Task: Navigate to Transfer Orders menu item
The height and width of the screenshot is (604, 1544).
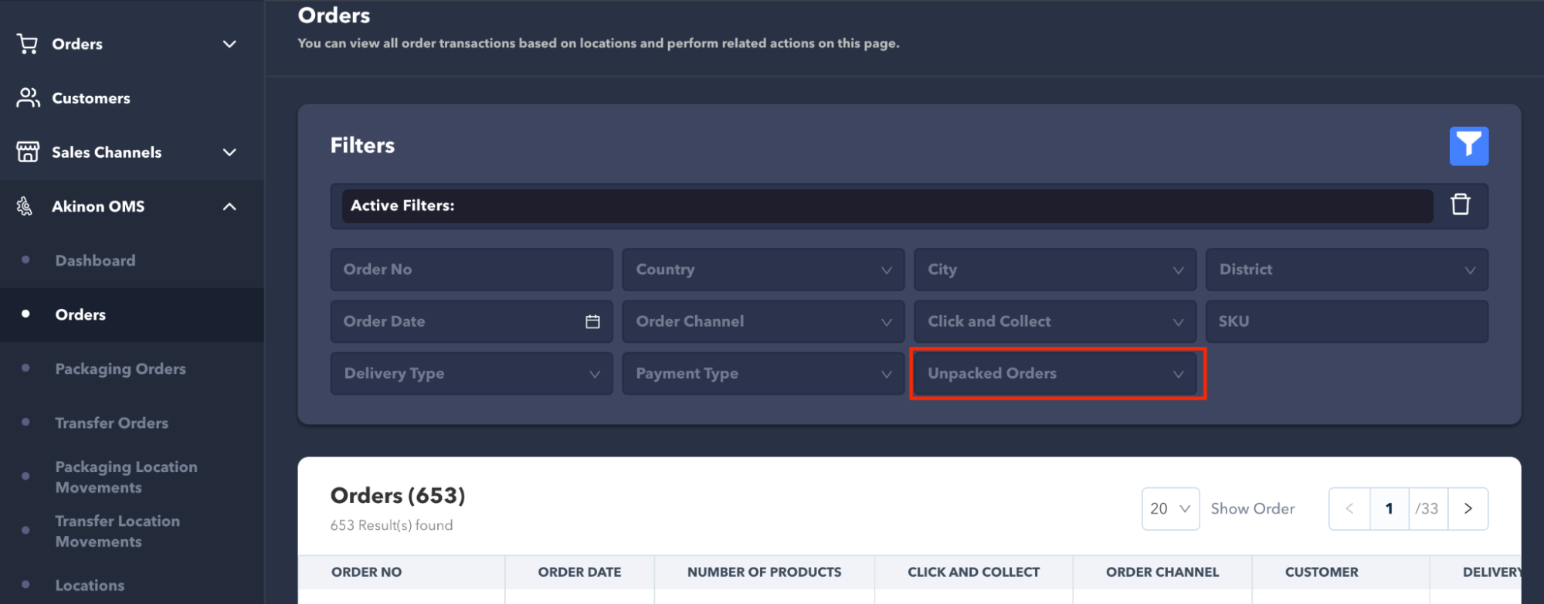Action: (112, 423)
